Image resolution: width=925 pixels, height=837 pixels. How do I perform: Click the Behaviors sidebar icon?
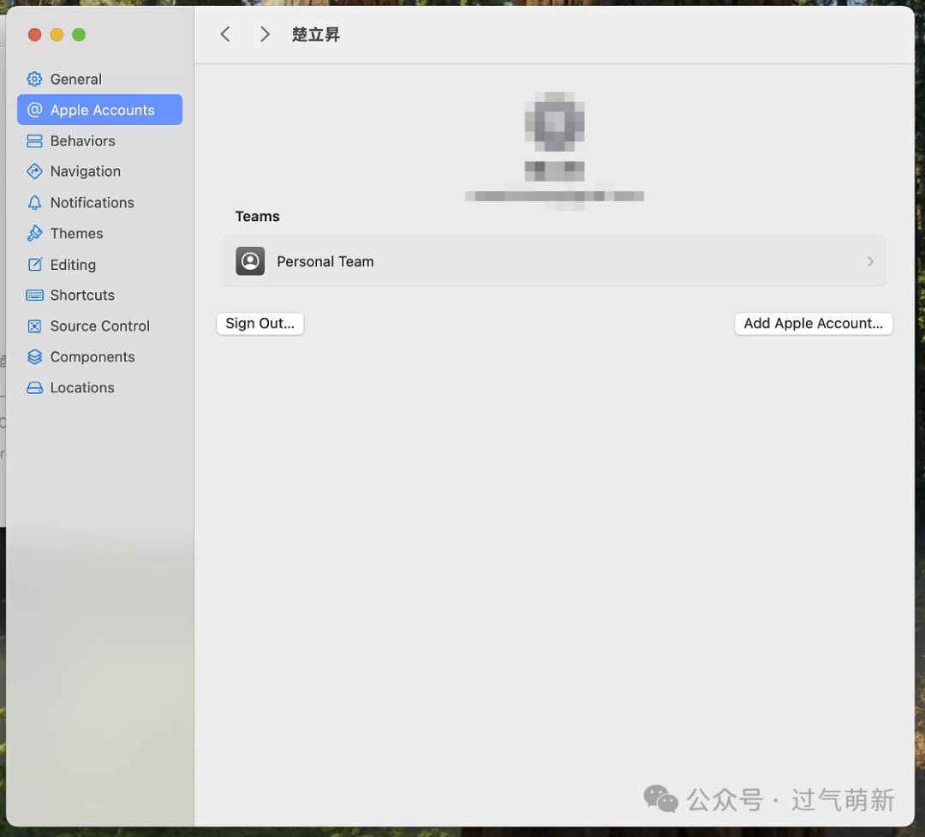tap(35, 141)
